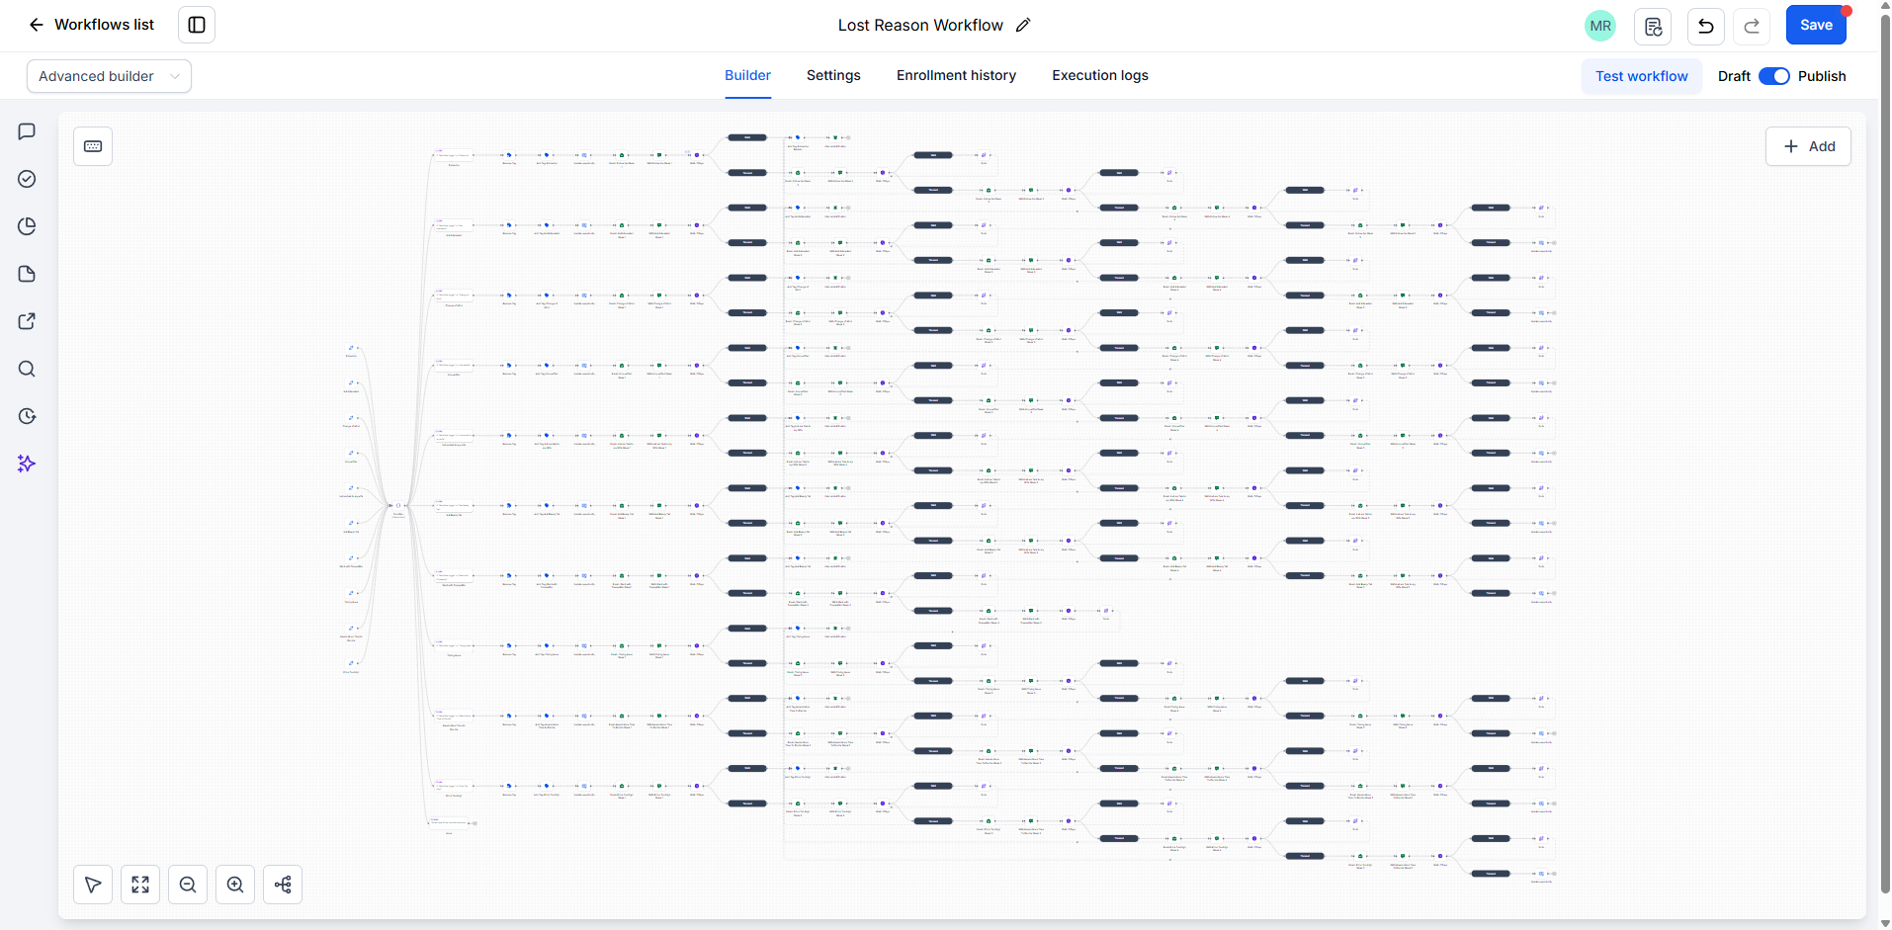Open the MR user avatar
Image resolution: width=1892 pixels, height=930 pixels.
pyautogui.click(x=1600, y=26)
